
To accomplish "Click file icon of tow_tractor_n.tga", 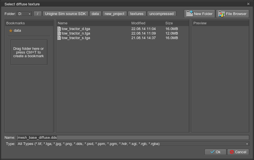I will (59, 33).
